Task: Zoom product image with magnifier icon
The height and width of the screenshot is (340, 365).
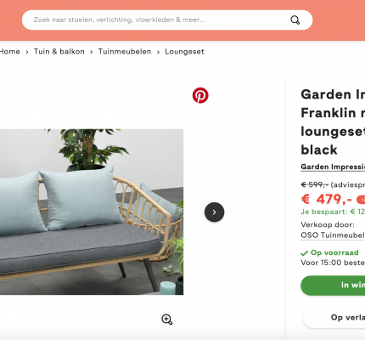Action: [167, 320]
